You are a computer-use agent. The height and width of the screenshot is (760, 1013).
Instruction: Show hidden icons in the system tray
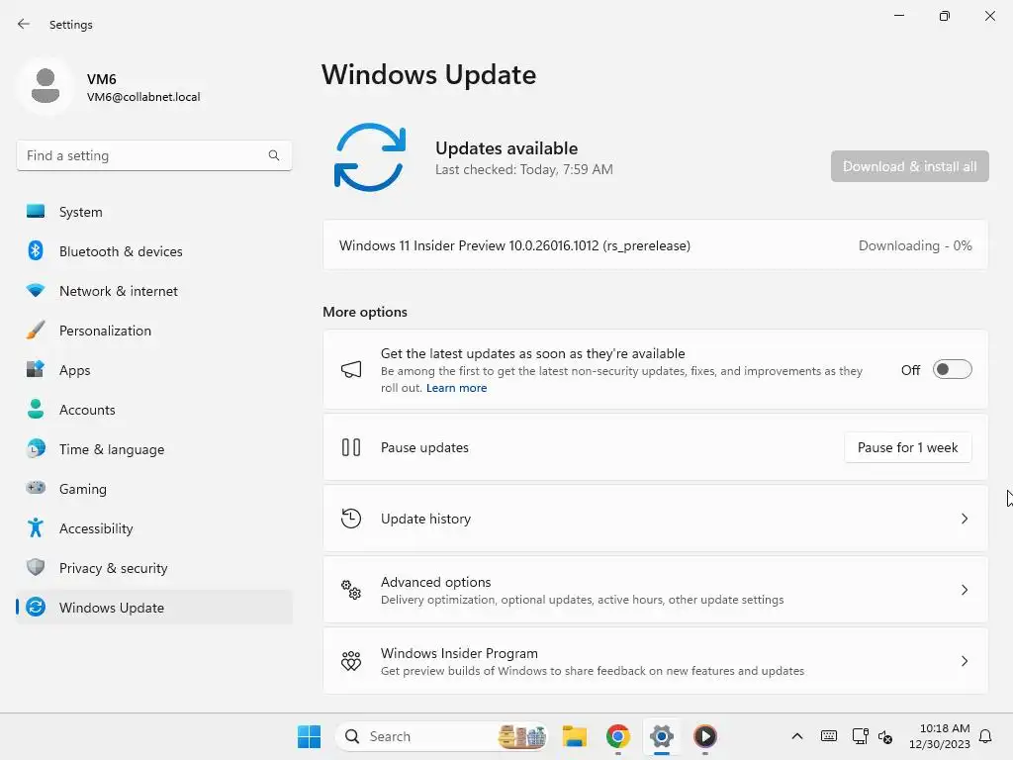point(797,736)
